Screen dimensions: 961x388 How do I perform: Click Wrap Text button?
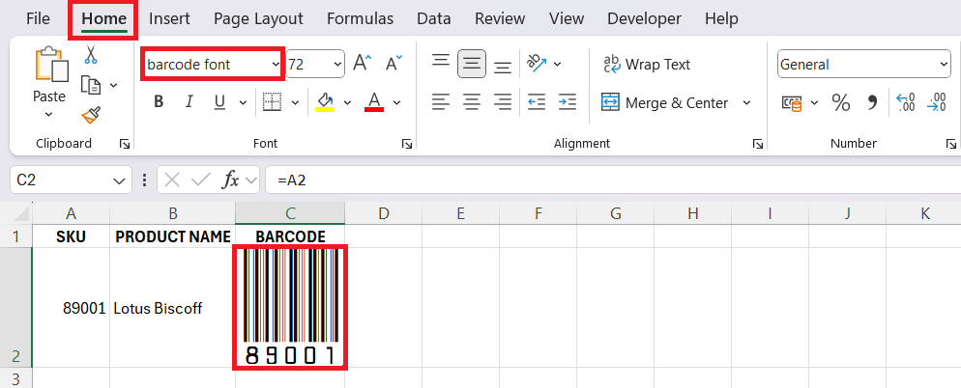click(646, 65)
